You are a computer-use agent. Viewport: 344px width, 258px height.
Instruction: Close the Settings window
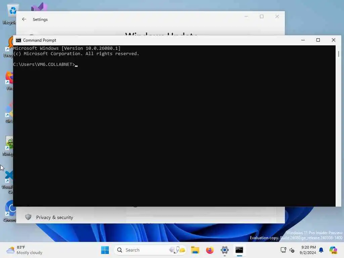(x=277, y=16)
